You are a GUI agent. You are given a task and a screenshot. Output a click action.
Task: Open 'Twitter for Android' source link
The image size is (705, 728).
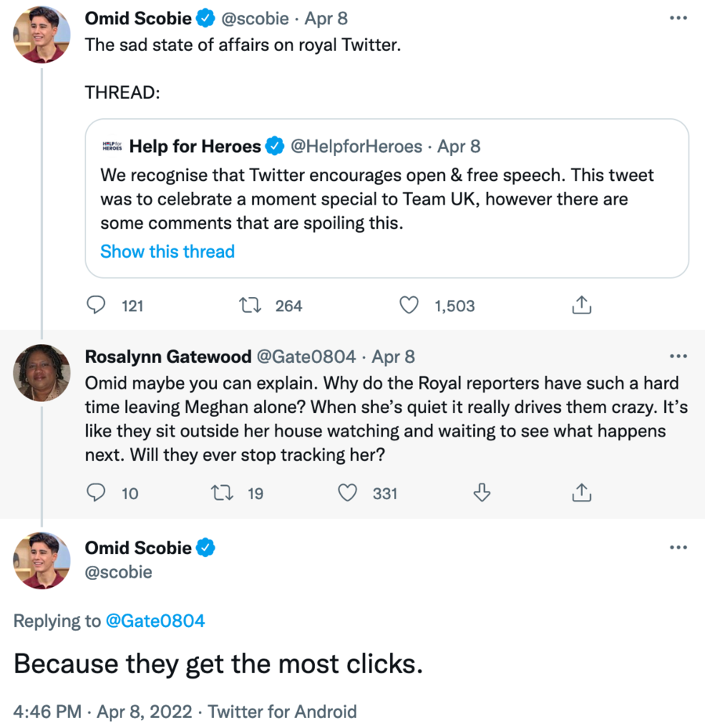pos(282,712)
